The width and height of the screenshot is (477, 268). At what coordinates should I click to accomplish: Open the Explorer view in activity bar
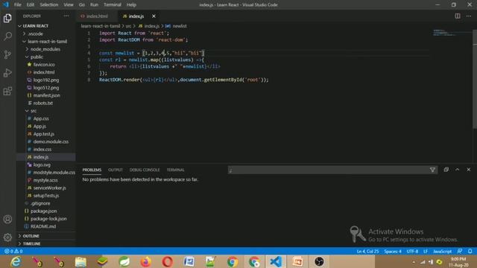pos(7,18)
